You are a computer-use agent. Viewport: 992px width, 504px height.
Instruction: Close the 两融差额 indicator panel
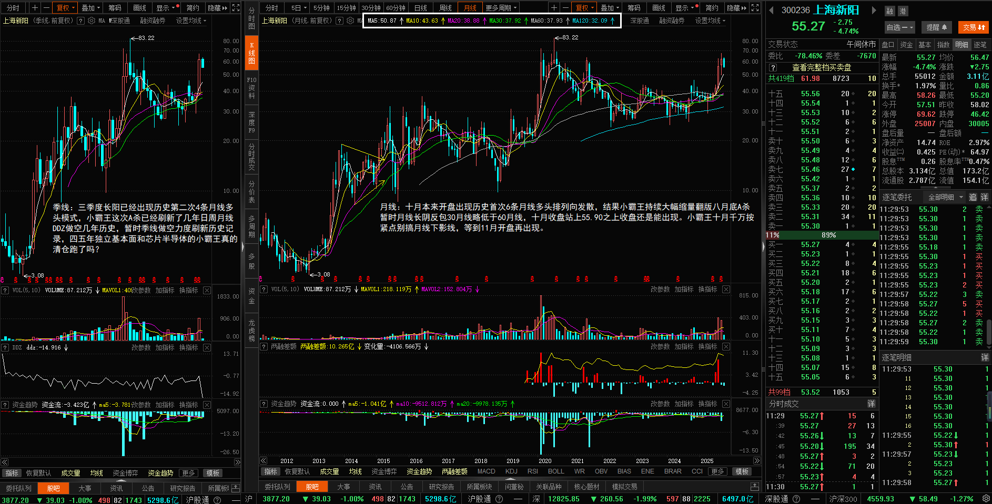[x=726, y=346]
